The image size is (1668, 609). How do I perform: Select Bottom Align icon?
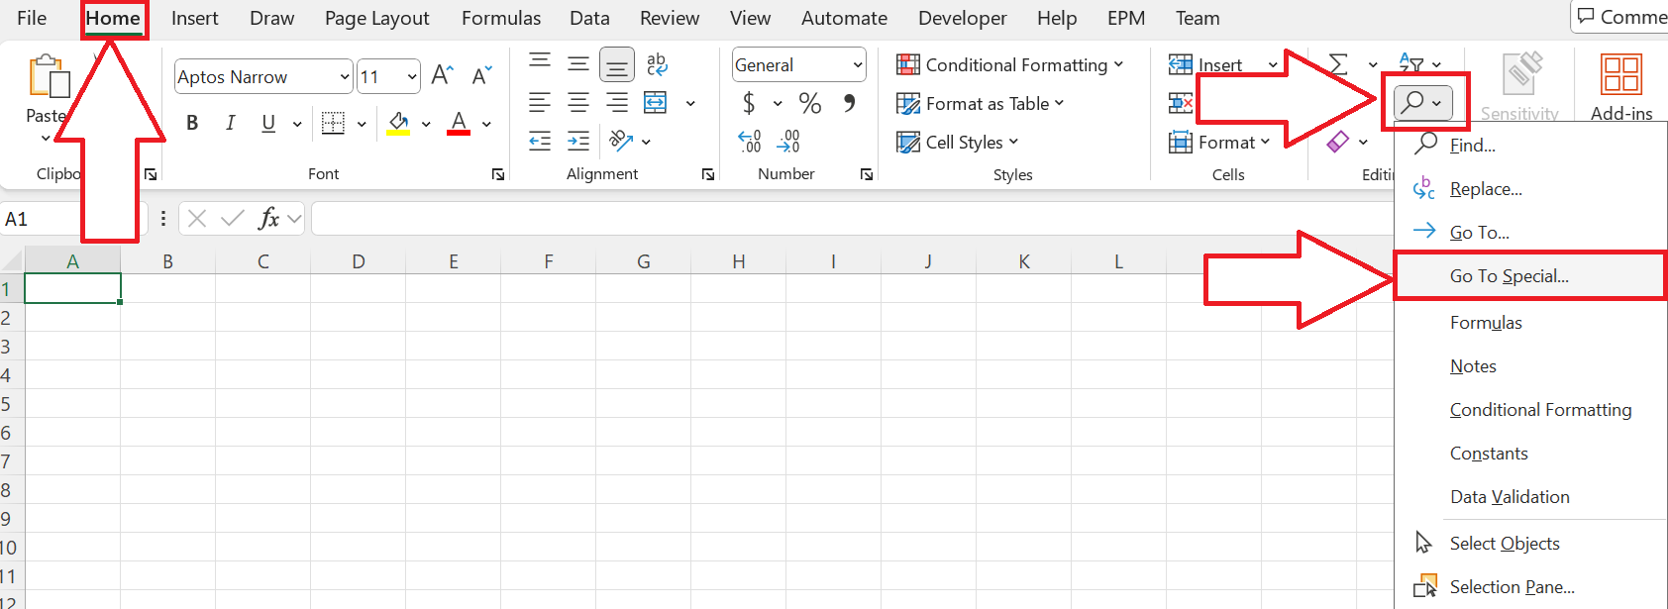tap(617, 65)
